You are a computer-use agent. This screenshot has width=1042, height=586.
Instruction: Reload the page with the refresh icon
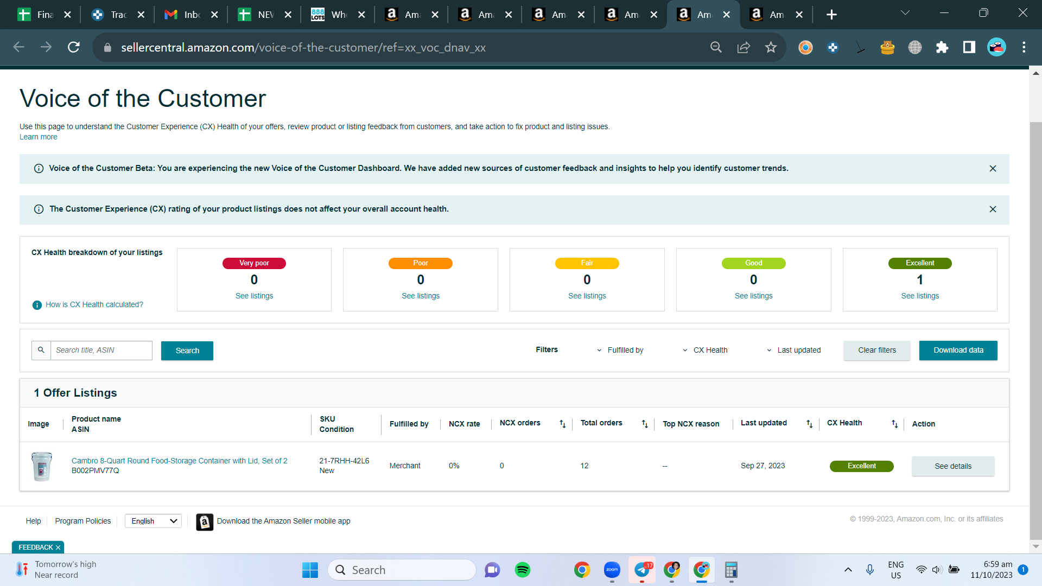(74, 47)
